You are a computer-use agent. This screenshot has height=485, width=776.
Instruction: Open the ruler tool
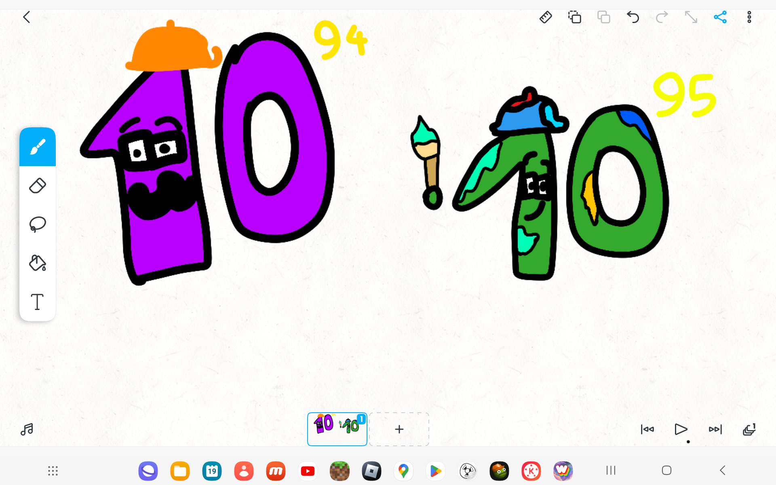click(546, 17)
